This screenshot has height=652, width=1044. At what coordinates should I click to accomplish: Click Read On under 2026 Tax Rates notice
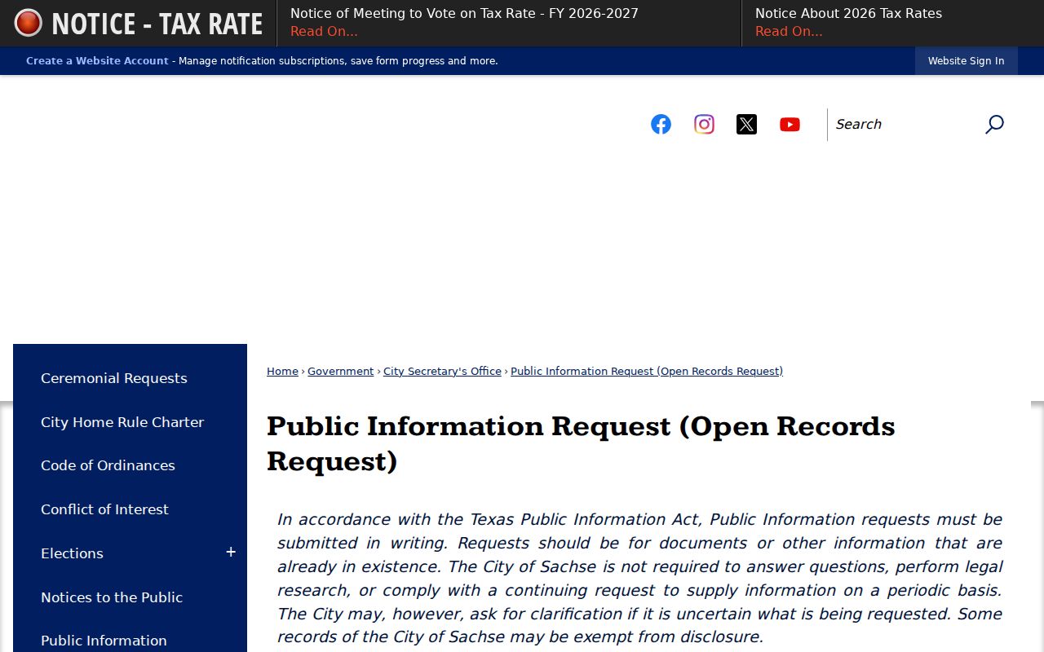tap(789, 32)
